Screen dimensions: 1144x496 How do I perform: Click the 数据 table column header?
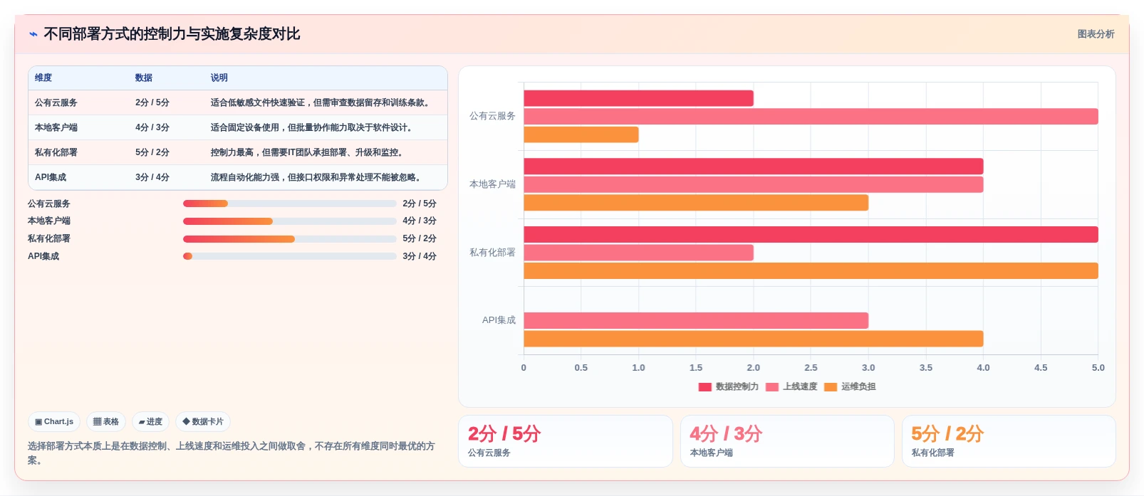tap(144, 78)
